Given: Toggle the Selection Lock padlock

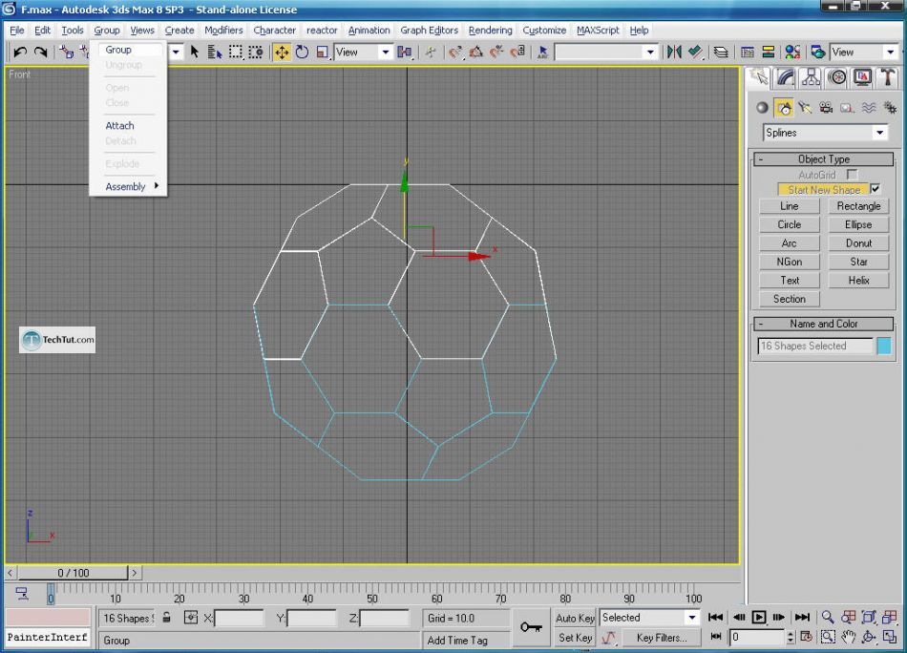Looking at the screenshot, I should [166, 618].
